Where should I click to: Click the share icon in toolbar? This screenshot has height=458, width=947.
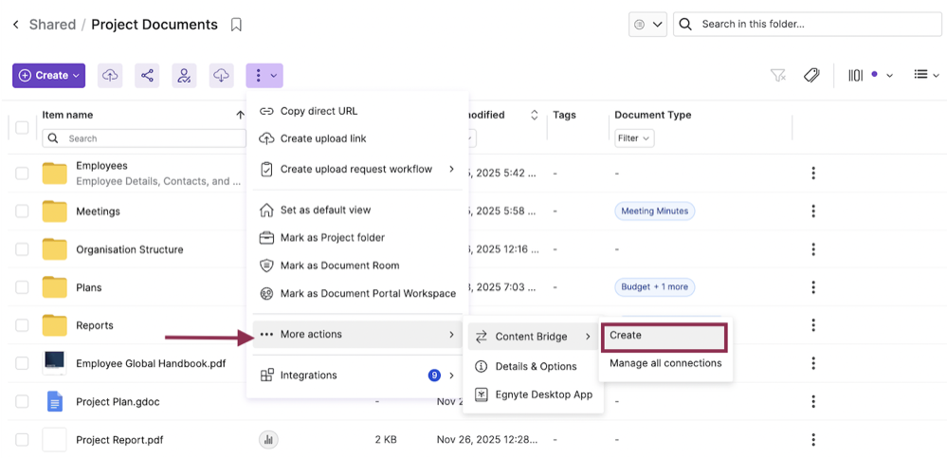point(147,76)
